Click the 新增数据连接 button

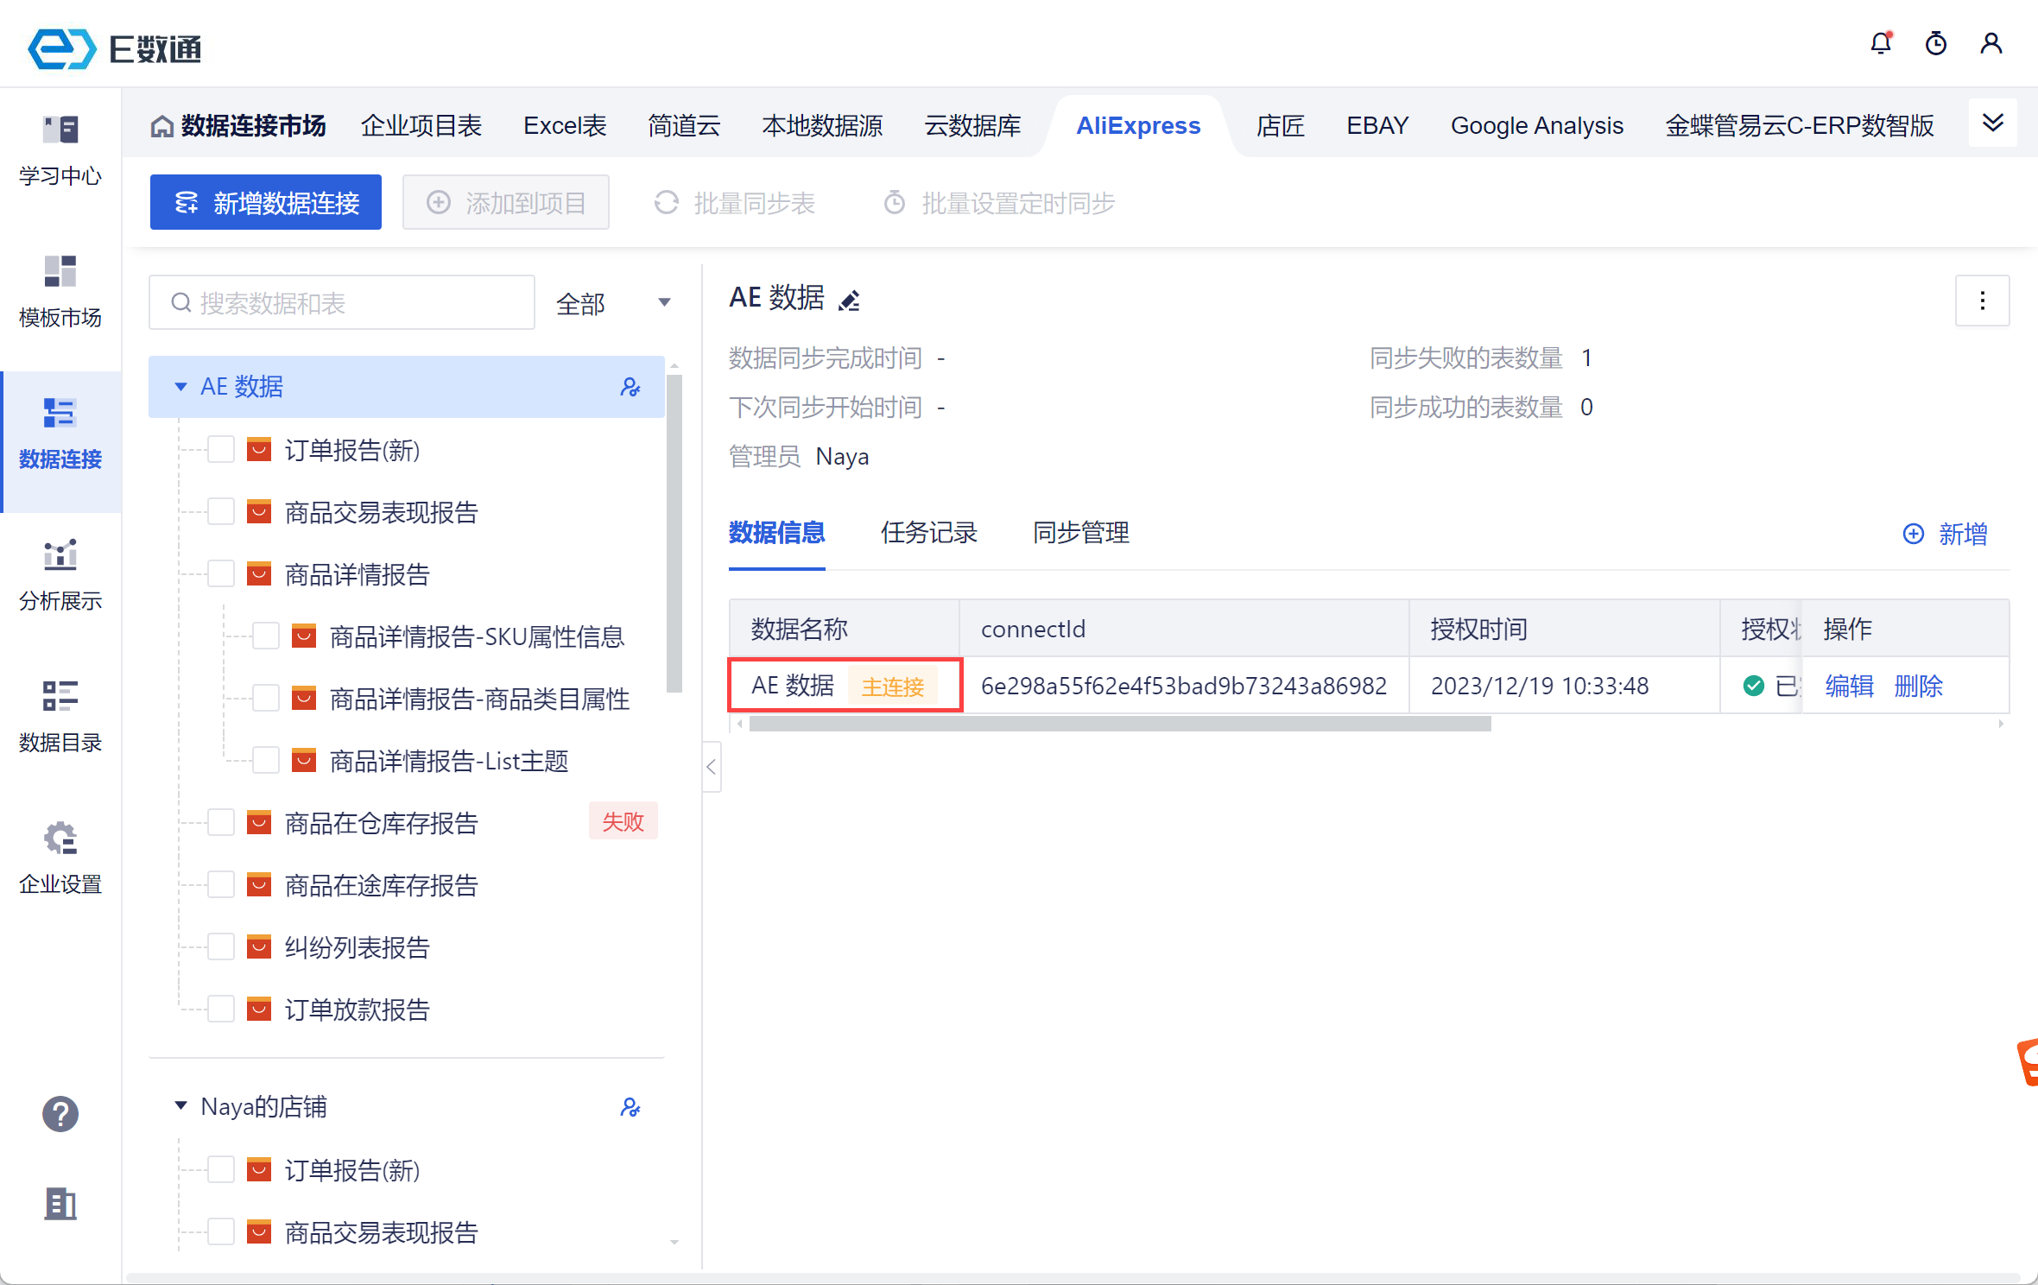pos(266,203)
